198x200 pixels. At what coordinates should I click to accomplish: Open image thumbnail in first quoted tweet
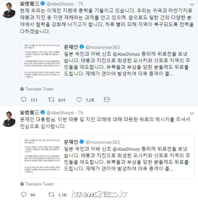pyautogui.click(x=42, y=61)
